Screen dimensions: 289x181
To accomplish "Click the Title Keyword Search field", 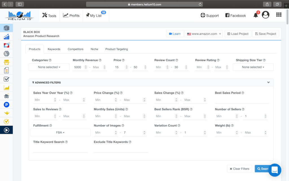I will [60, 149].
